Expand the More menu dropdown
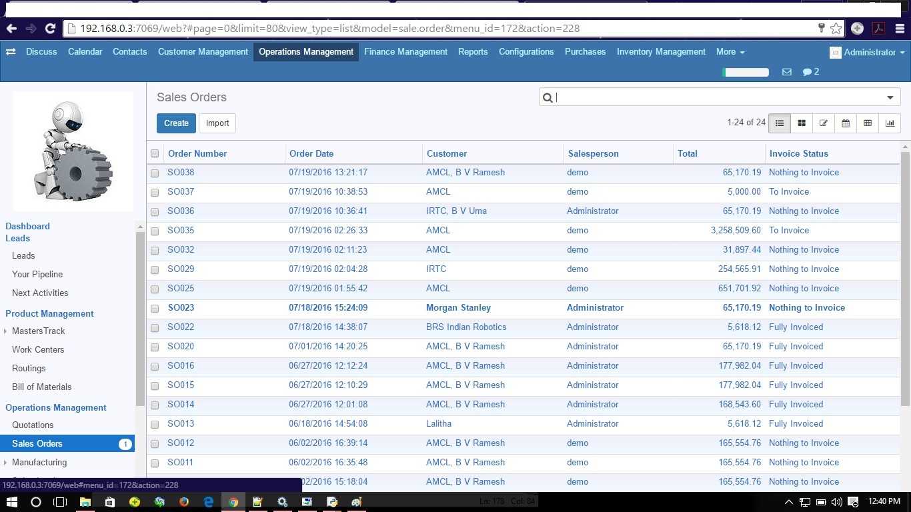911x512 pixels. [730, 52]
